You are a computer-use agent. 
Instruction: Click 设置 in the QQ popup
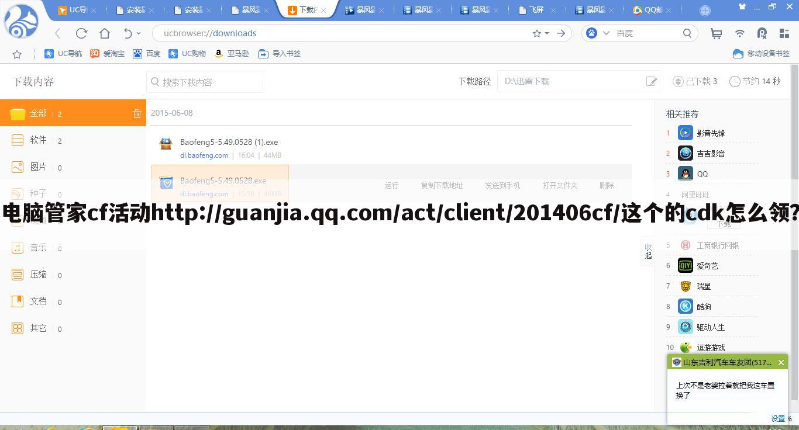778,419
